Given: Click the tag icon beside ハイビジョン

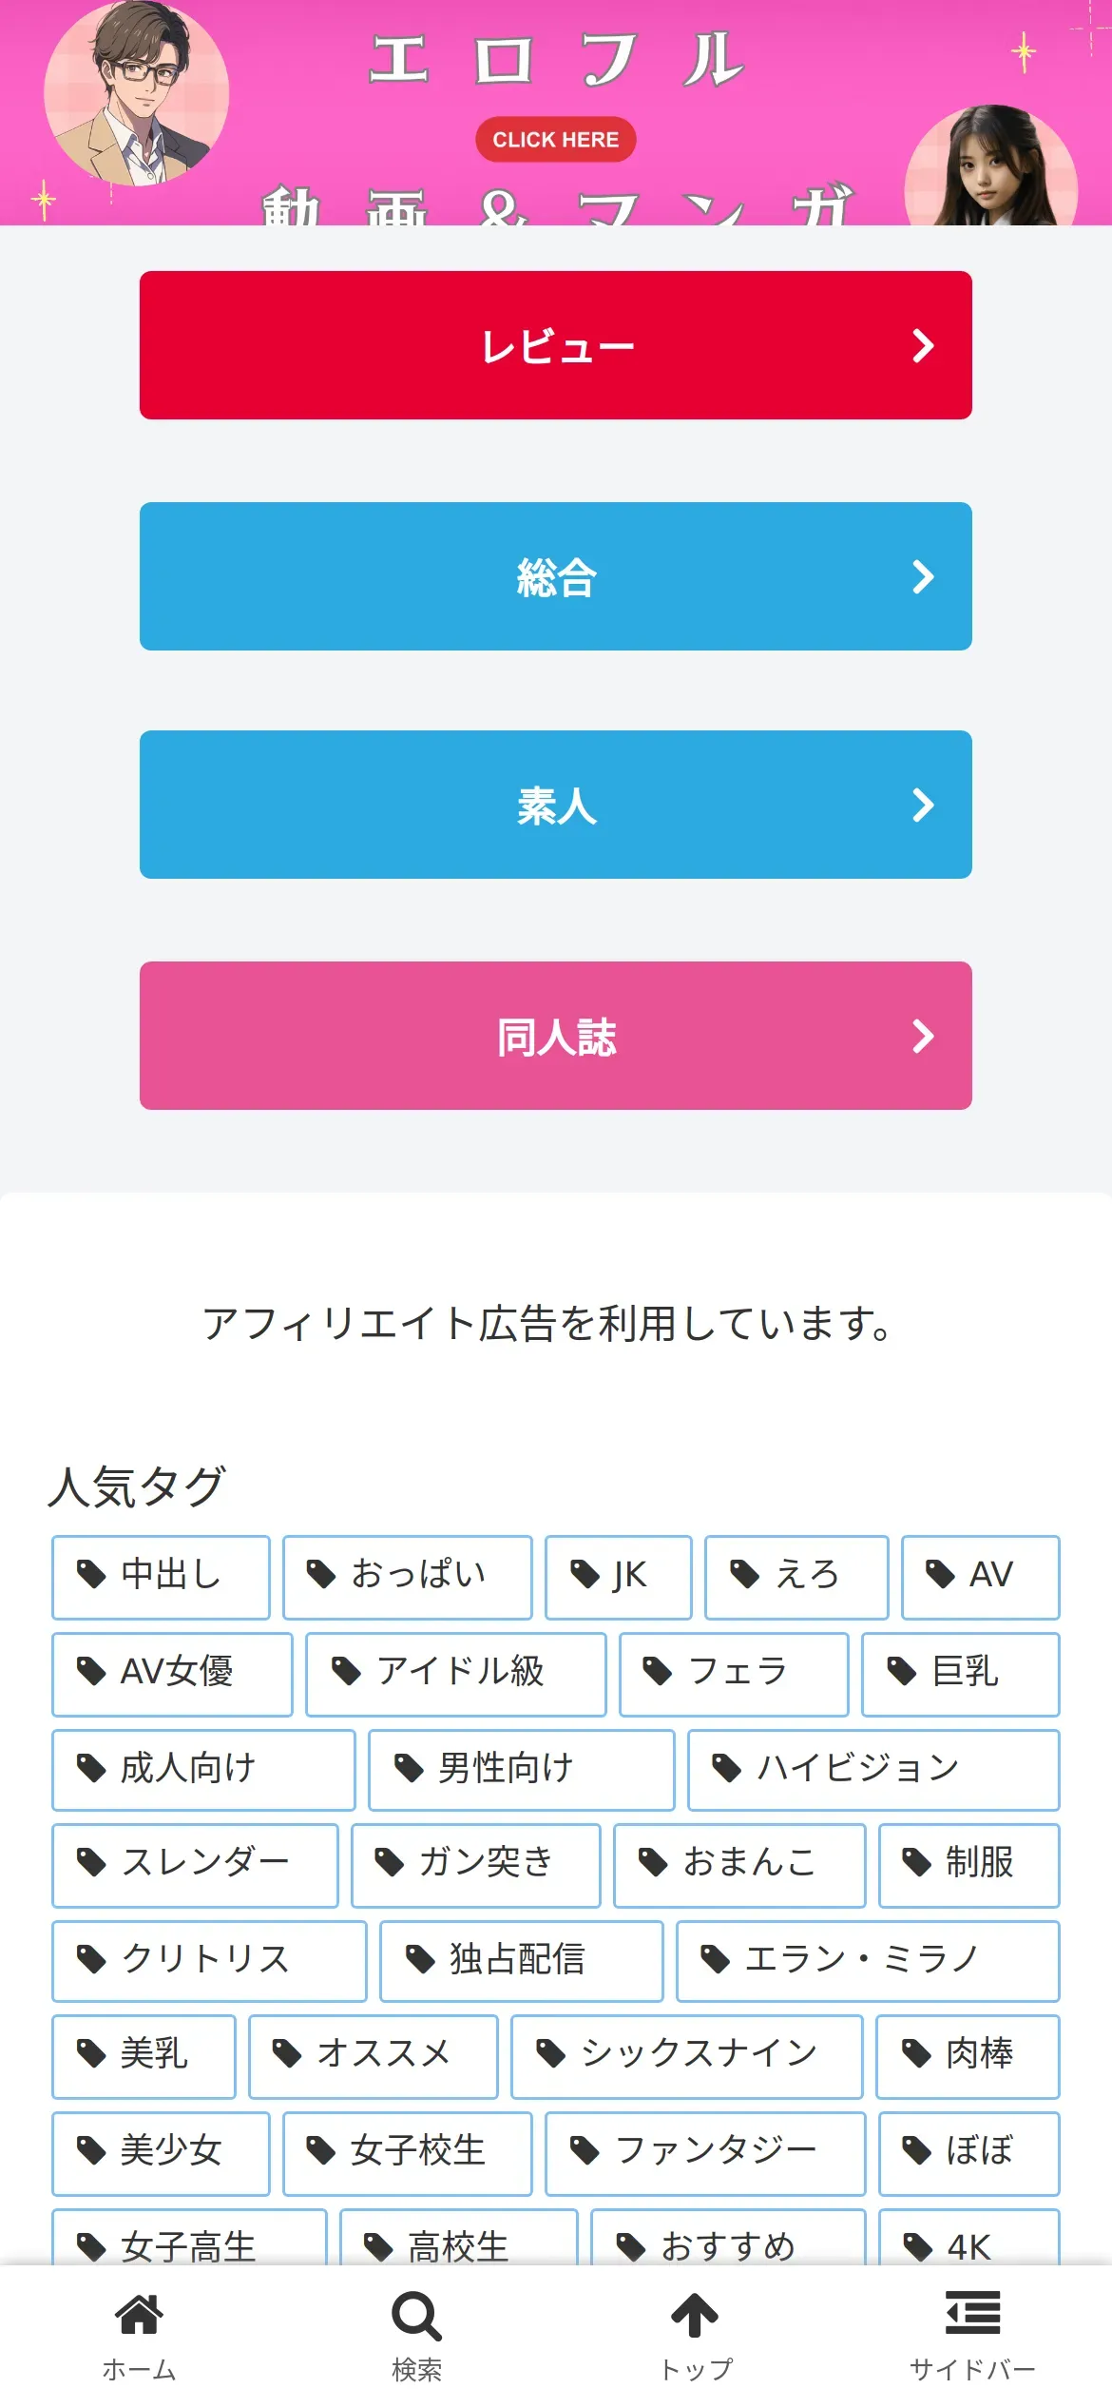Looking at the screenshot, I should coord(726,1769).
